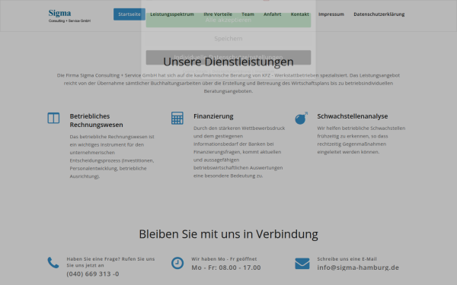
Task: Click the Schwachstellenanalyse heading
Action: [x=353, y=116]
